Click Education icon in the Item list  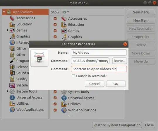click(x=64, y=25)
